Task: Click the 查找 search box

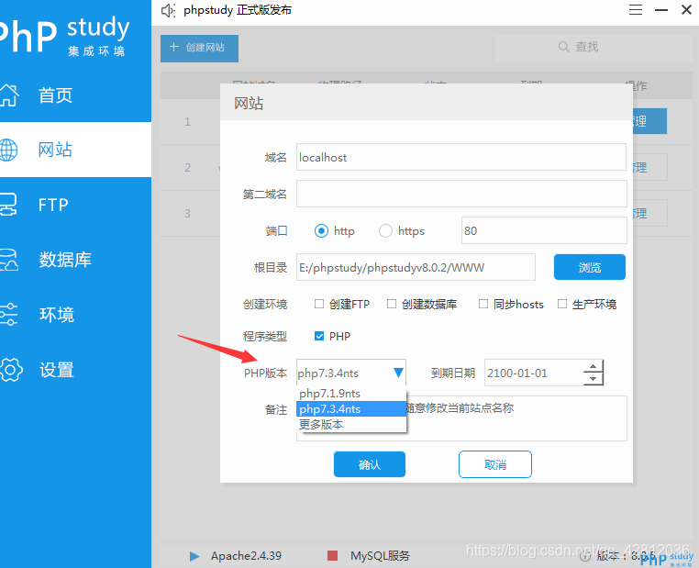Action: pos(593,48)
